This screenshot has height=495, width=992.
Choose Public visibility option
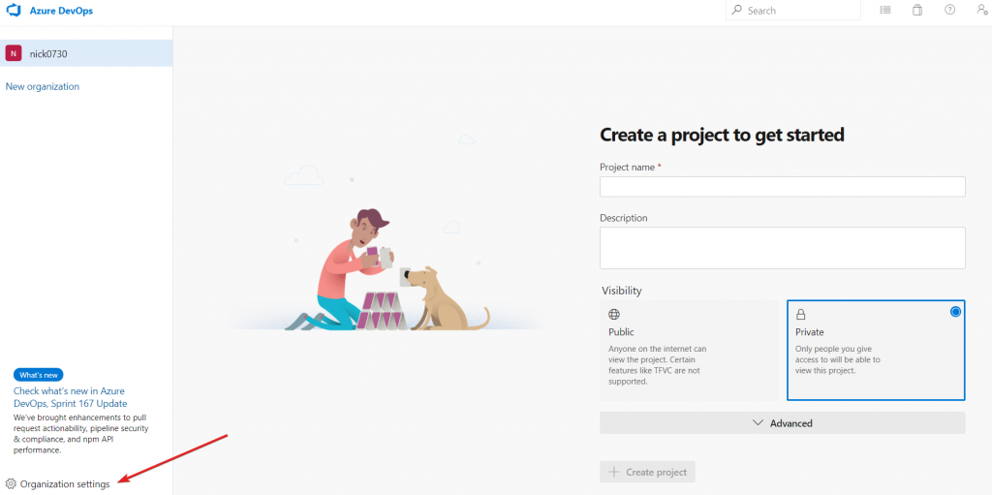coord(689,350)
